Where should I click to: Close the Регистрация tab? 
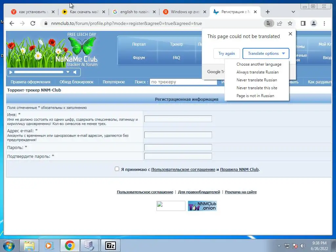tap(255, 12)
